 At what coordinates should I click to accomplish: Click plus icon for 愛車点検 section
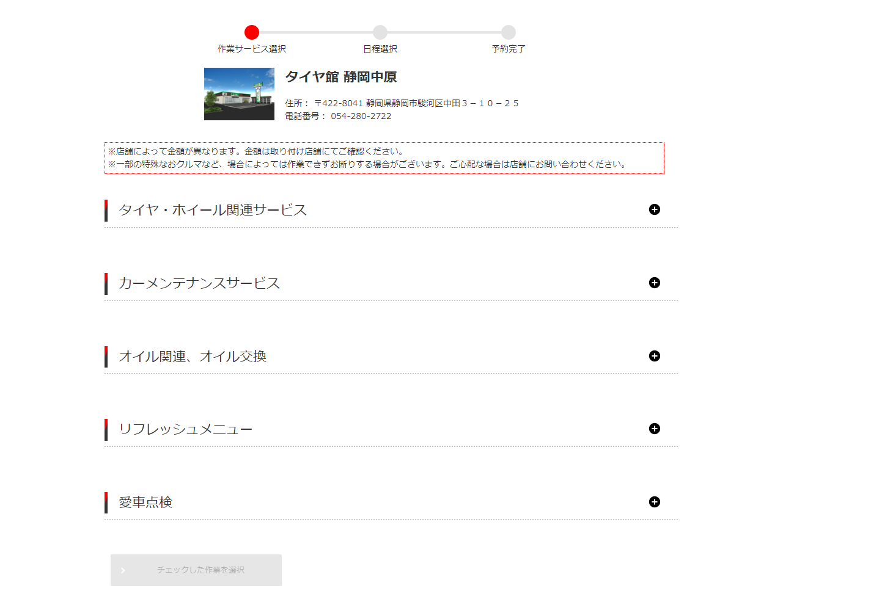[x=654, y=502]
